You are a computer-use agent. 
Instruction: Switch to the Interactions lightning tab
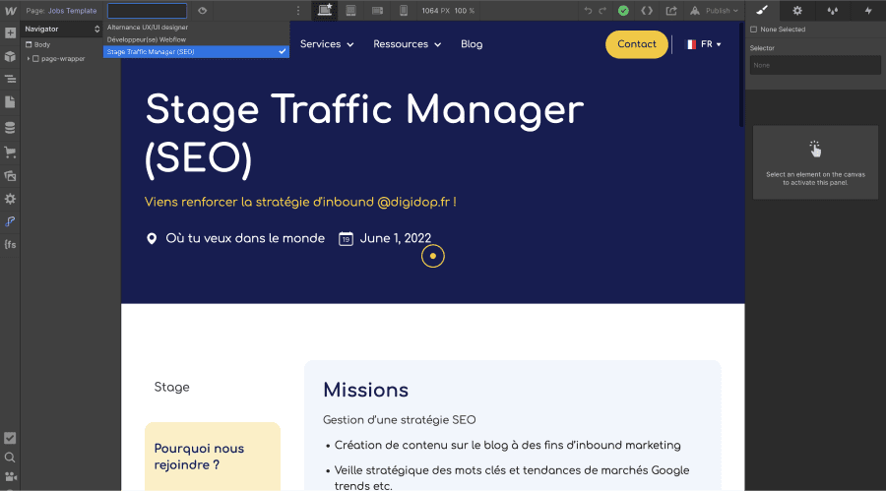pyautogui.click(x=868, y=10)
